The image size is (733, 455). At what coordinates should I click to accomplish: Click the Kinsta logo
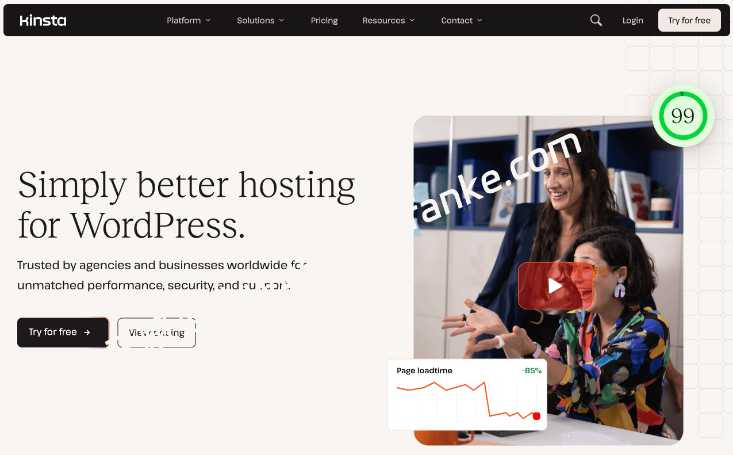click(x=43, y=21)
